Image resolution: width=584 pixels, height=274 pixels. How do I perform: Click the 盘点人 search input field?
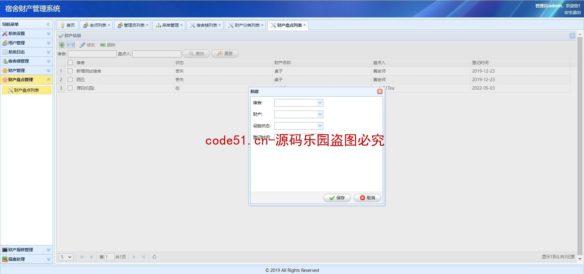[x=157, y=54]
